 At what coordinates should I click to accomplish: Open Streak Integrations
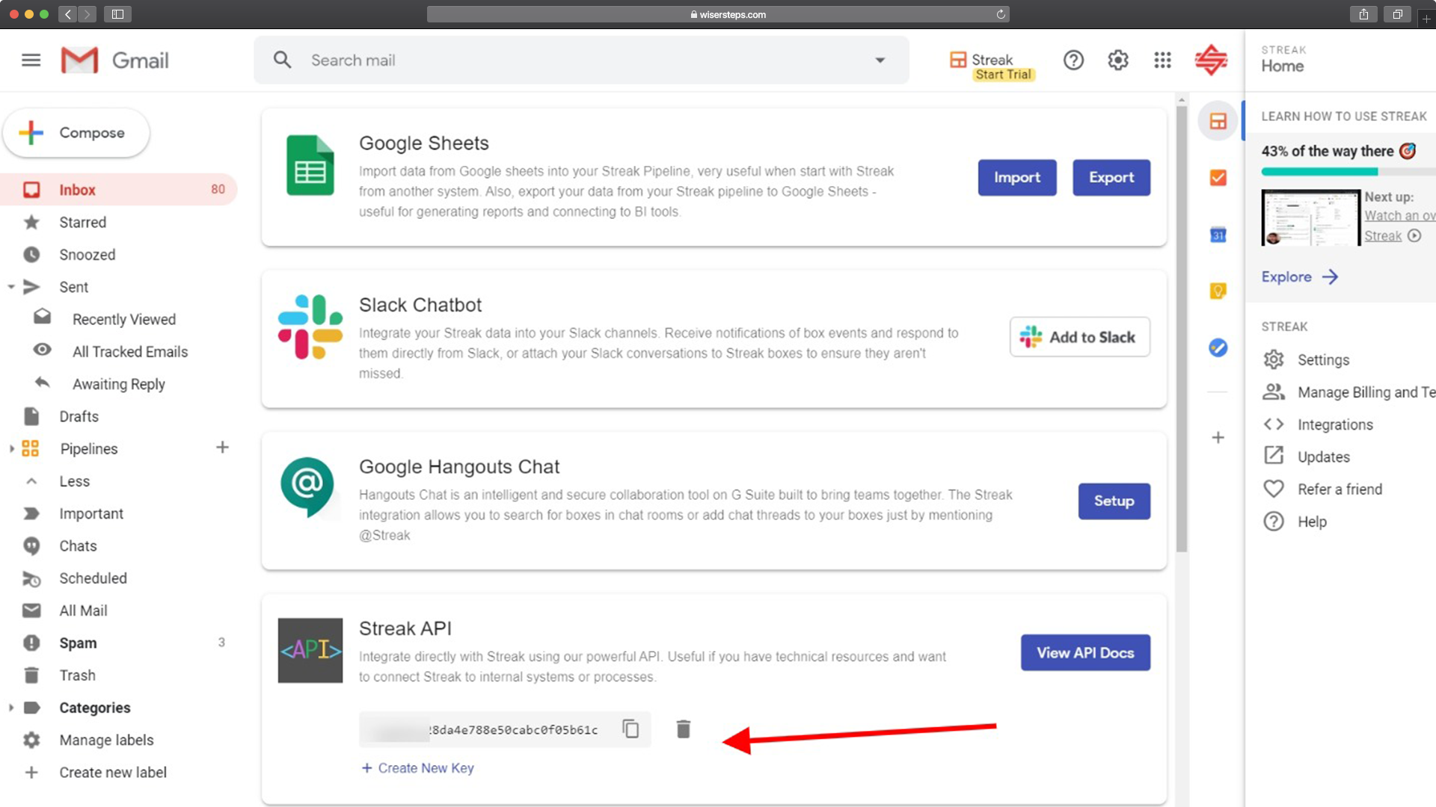(1335, 425)
